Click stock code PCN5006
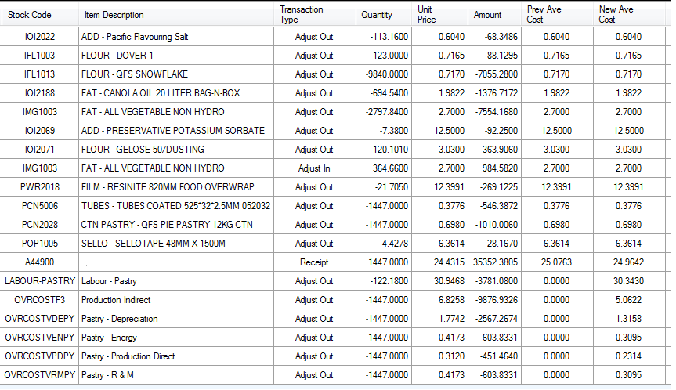Screen dimensions: 676x390 click(x=40, y=206)
